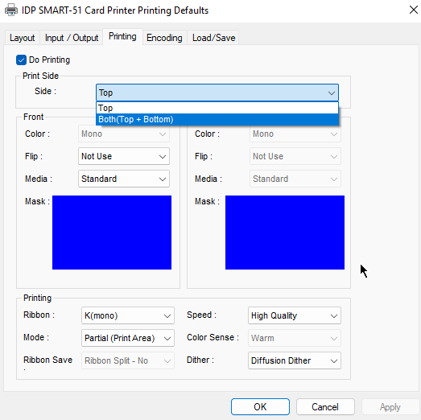This screenshot has width=421, height=420.
Task: Click the Do Printing label text
Action: [x=49, y=60]
